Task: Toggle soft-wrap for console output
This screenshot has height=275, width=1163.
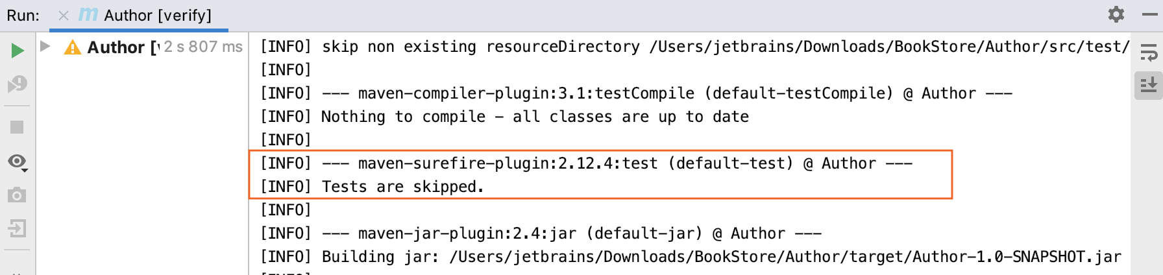Action: 1148,53
